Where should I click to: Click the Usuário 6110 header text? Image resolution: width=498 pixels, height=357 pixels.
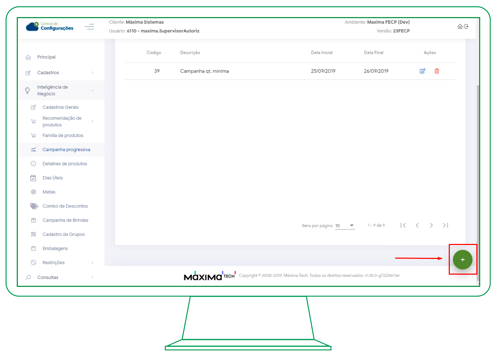(154, 31)
